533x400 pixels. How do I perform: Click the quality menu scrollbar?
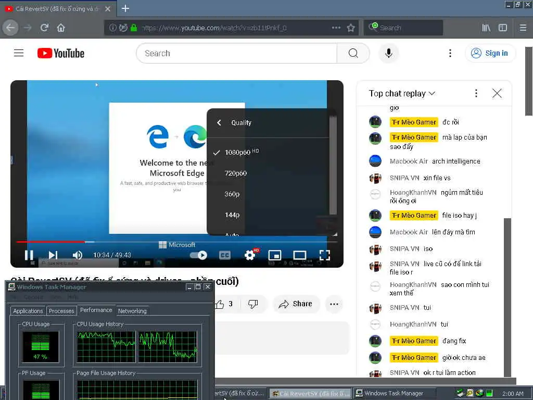tap(333, 166)
